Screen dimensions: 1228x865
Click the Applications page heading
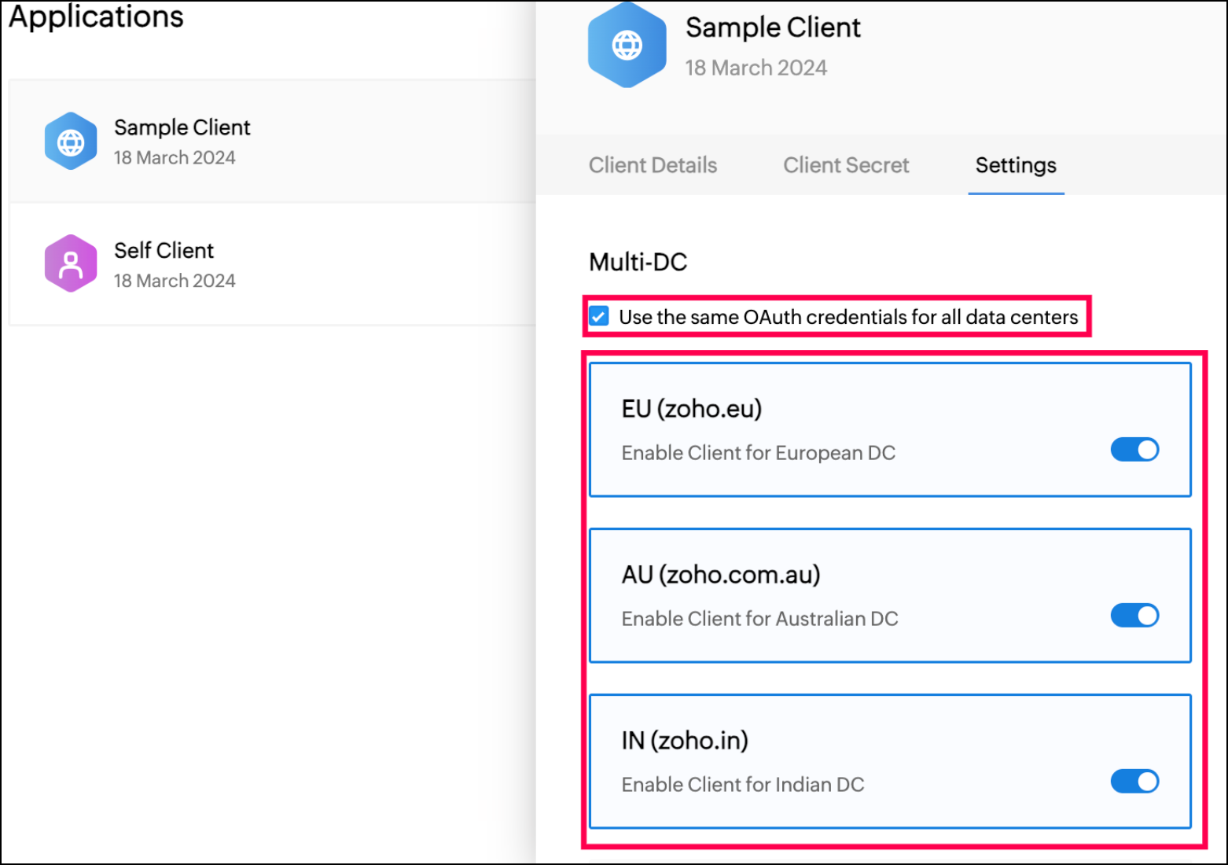96,17
